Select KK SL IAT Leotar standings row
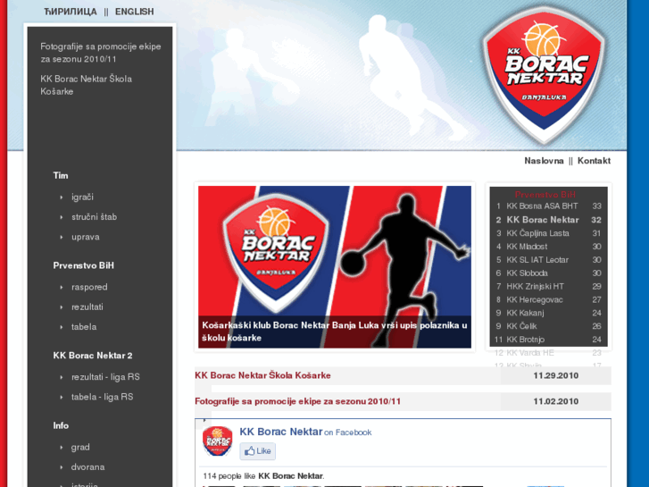The width and height of the screenshot is (649, 487). point(548,260)
